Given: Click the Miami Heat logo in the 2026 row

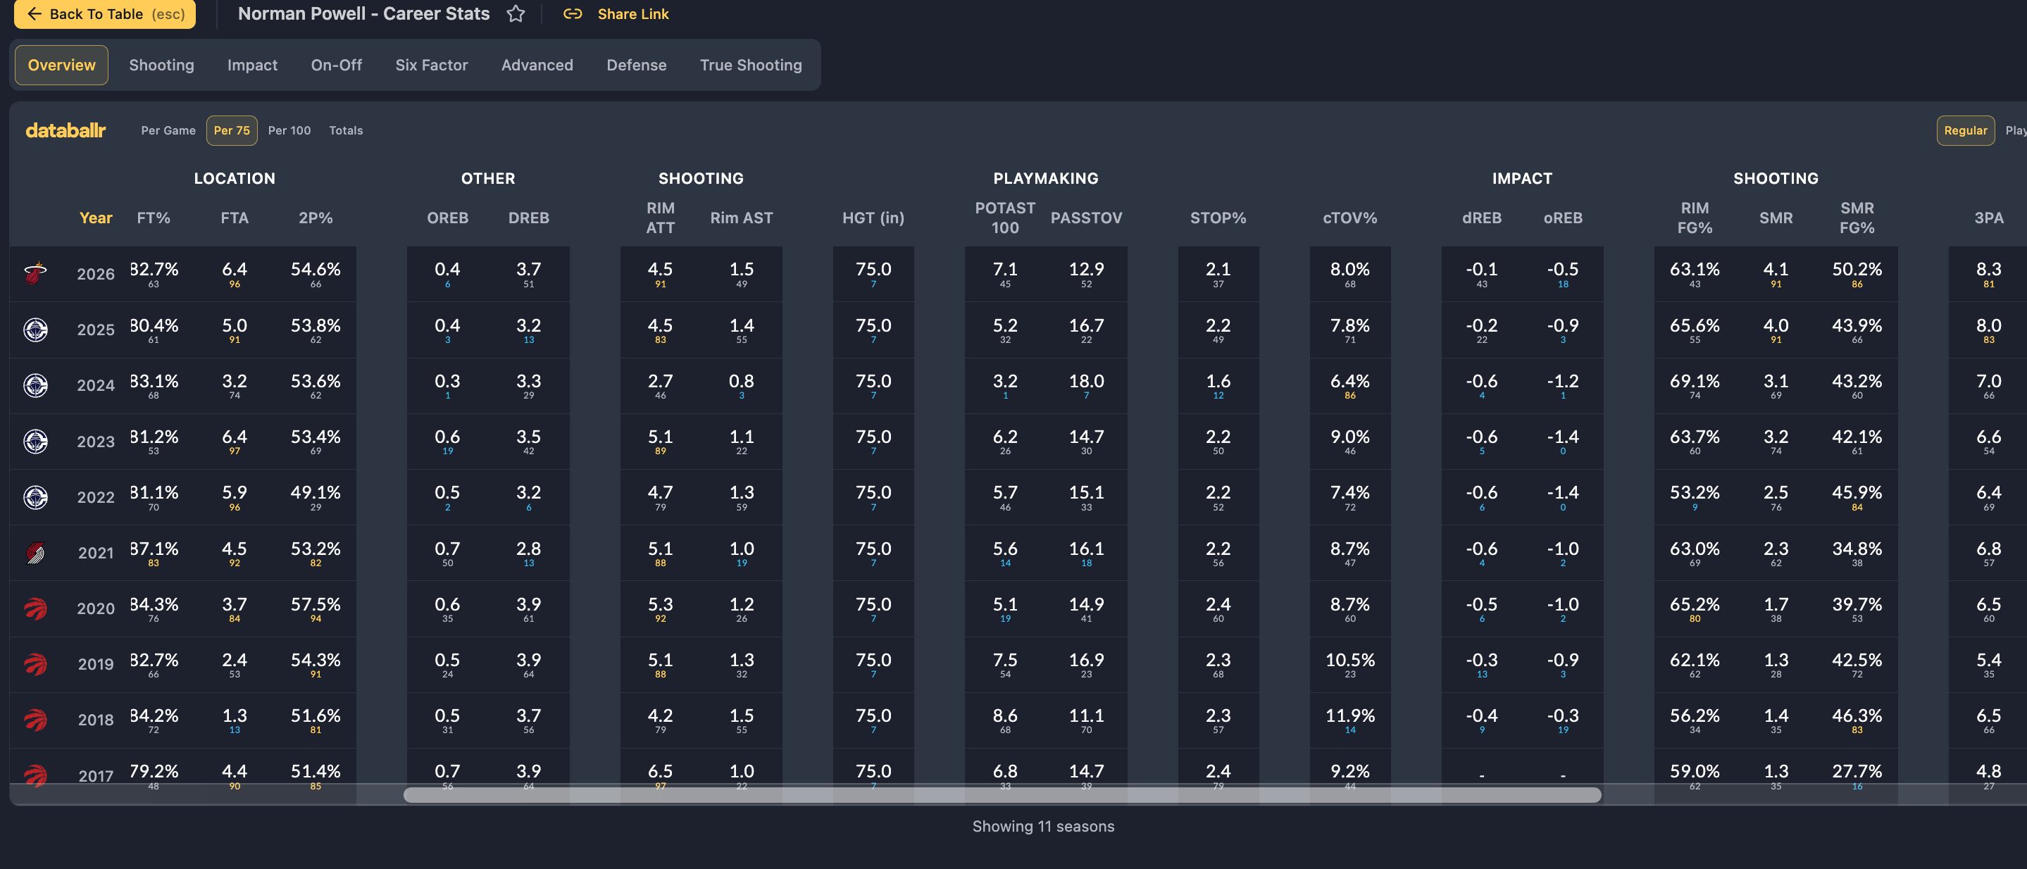Looking at the screenshot, I should (x=35, y=274).
